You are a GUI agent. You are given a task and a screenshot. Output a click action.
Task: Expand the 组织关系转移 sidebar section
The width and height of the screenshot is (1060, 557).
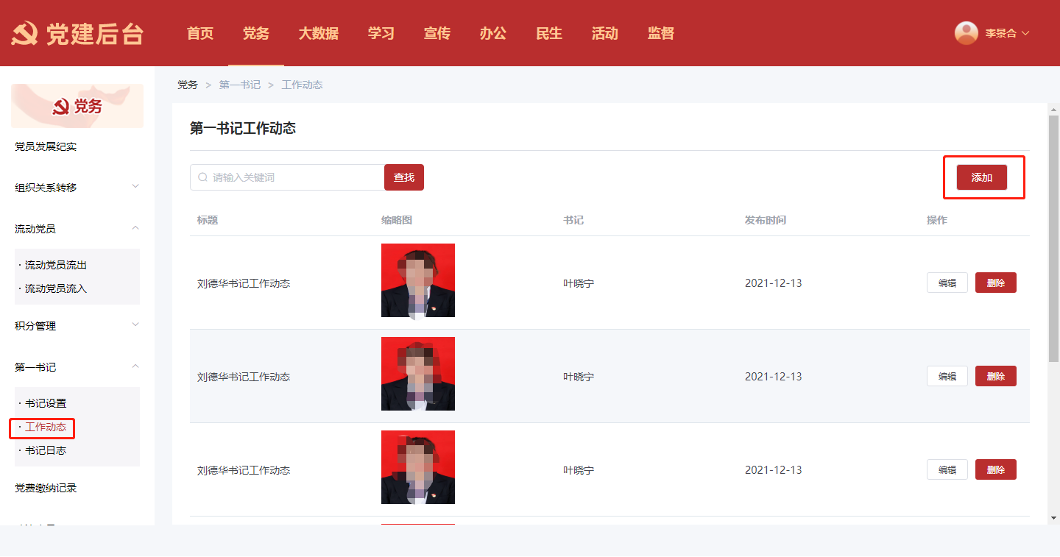[135, 187]
